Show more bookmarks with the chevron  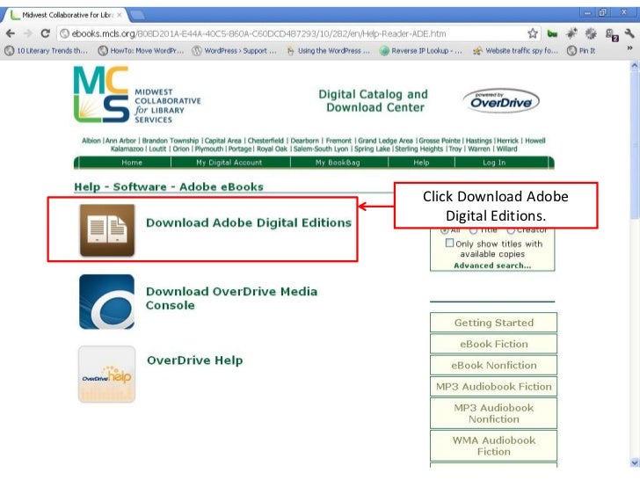tap(629, 48)
